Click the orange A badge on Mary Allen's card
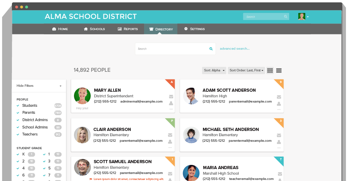 pyautogui.click(x=171, y=82)
